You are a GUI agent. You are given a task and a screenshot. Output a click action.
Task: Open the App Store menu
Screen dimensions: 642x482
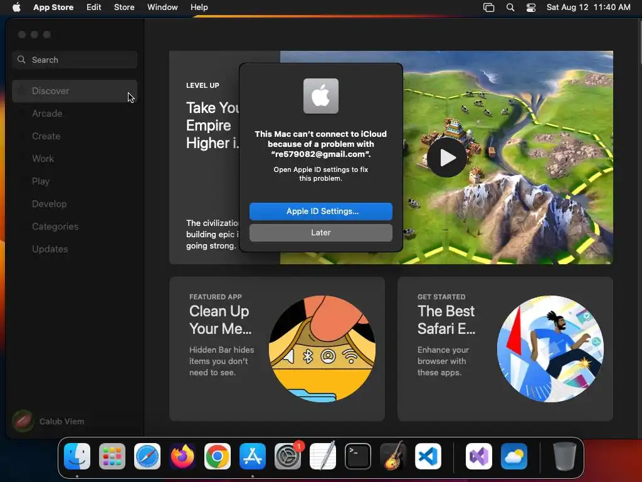pos(53,7)
